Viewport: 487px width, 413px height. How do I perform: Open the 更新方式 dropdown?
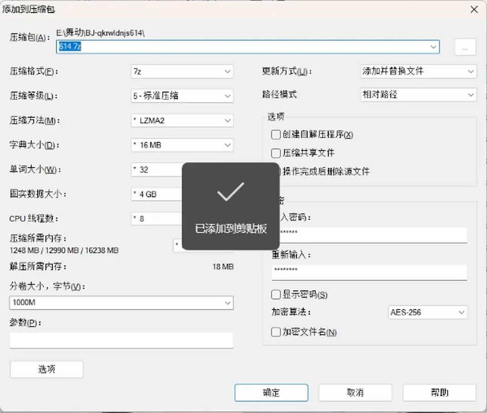click(x=419, y=71)
